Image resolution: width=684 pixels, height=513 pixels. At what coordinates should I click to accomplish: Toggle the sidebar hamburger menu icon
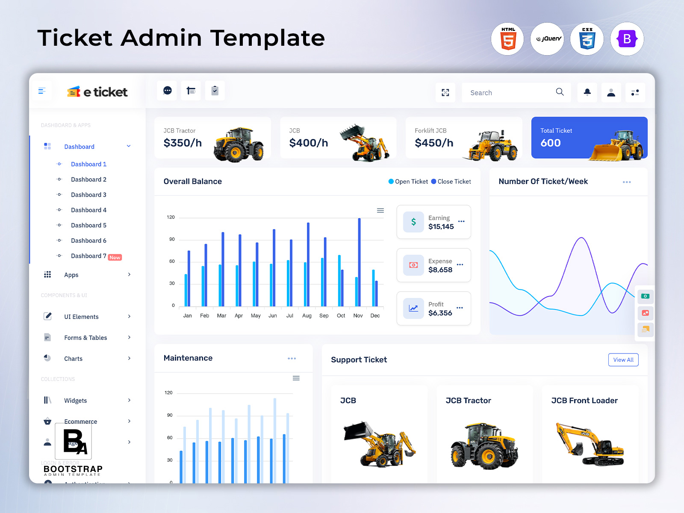click(x=42, y=91)
